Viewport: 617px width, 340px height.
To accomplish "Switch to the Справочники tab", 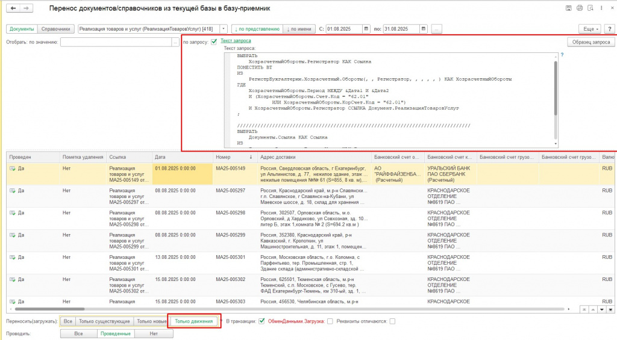I will point(55,29).
